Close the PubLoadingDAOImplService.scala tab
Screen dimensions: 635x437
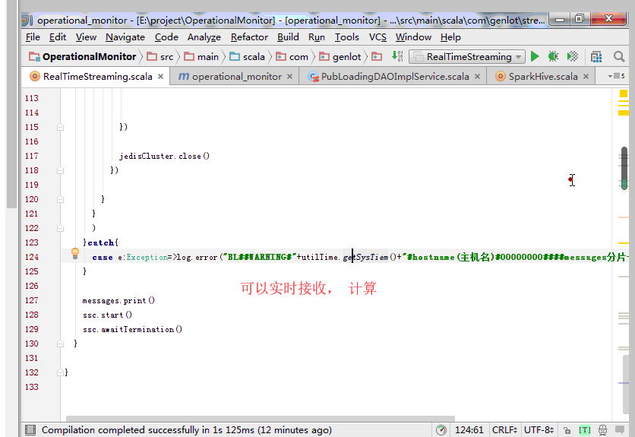[477, 76]
